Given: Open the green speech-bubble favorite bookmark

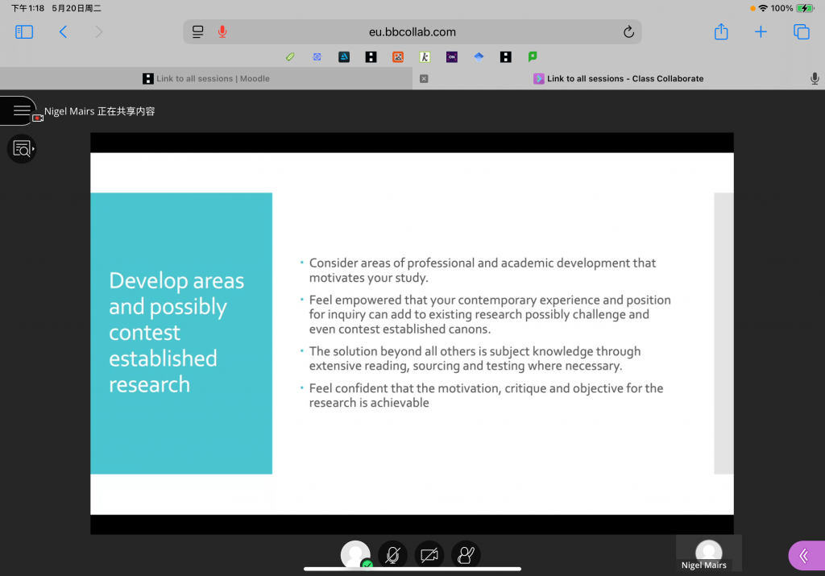Looking at the screenshot, I should coord(533,57).
